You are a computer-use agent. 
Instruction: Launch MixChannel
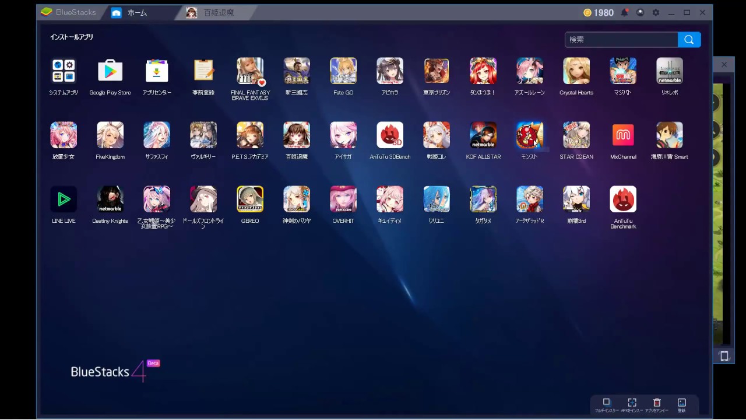623,135
